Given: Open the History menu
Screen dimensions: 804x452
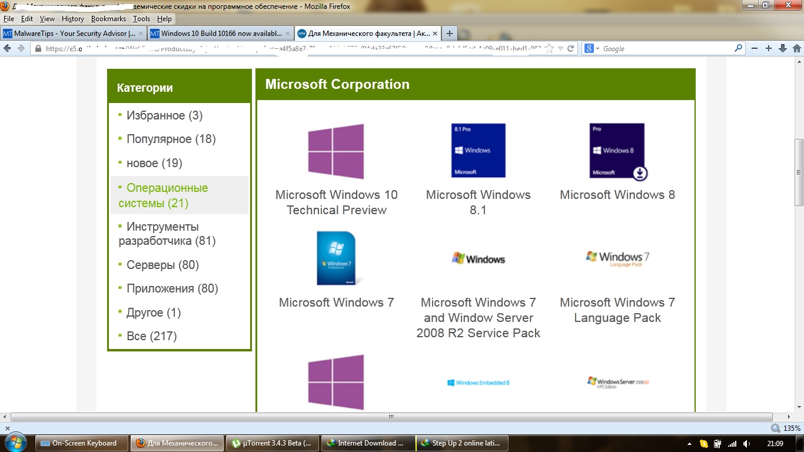Looking at the screenshot, I should [73, 19].
